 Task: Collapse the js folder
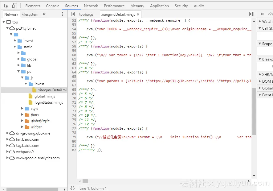[x=22, y=78]
